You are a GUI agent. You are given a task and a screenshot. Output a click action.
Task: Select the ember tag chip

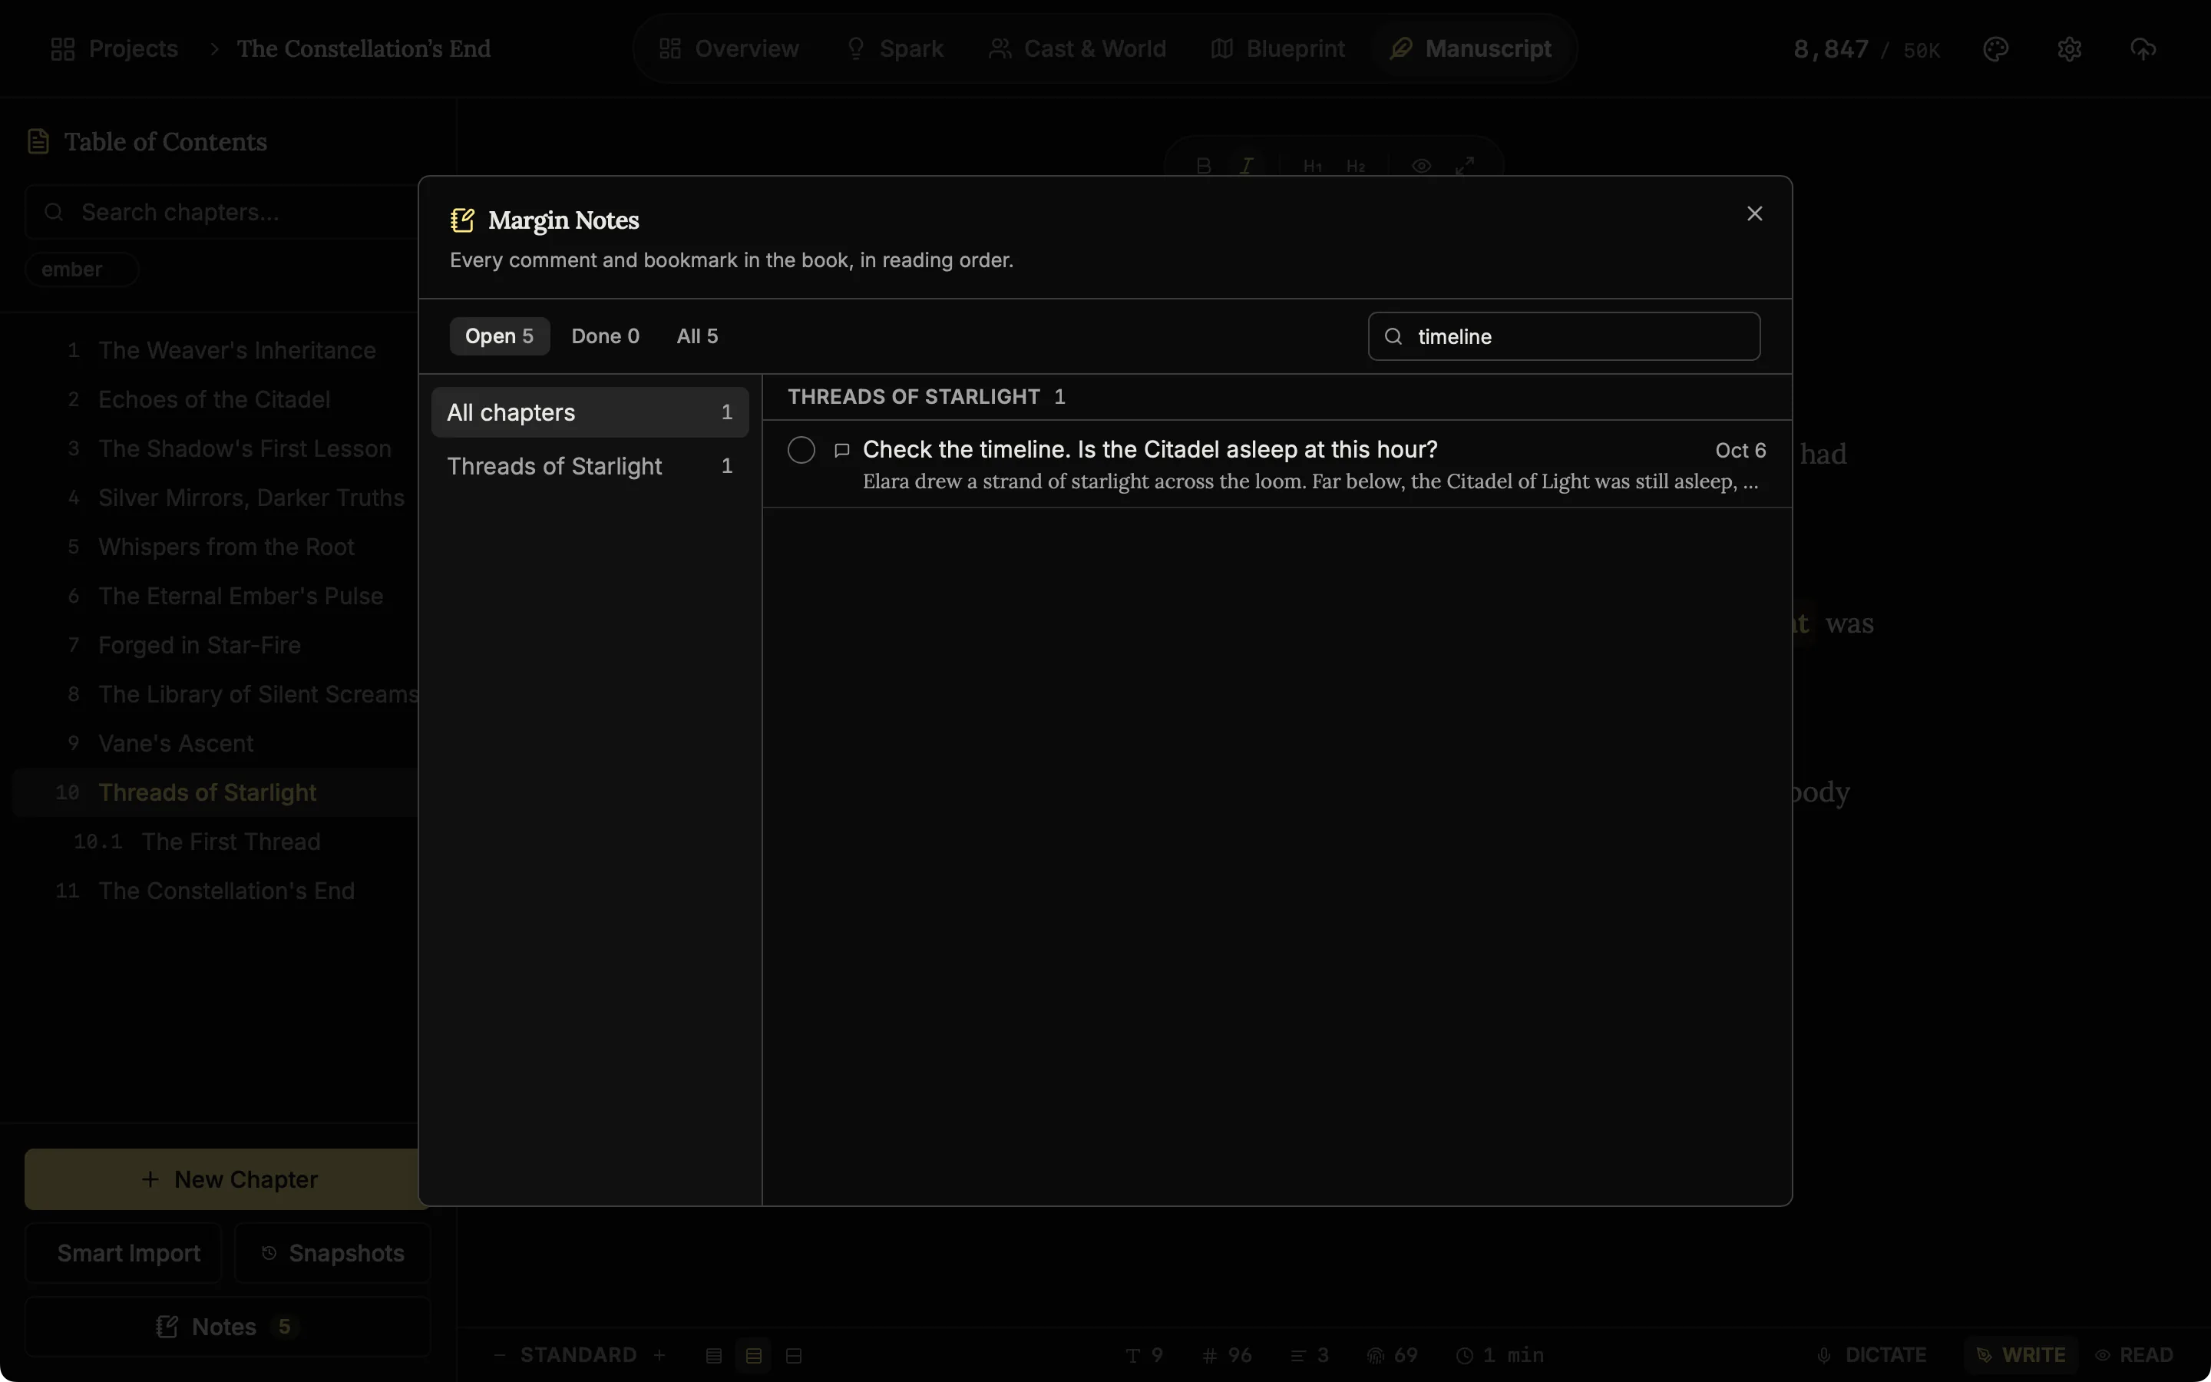point(81,269)
